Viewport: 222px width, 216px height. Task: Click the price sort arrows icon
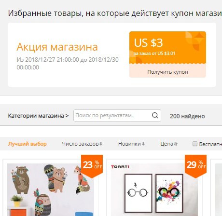click(176, 144)
